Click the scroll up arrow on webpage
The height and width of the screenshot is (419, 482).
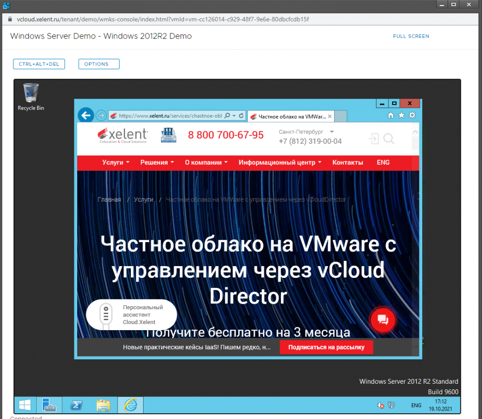pos(415,132)
